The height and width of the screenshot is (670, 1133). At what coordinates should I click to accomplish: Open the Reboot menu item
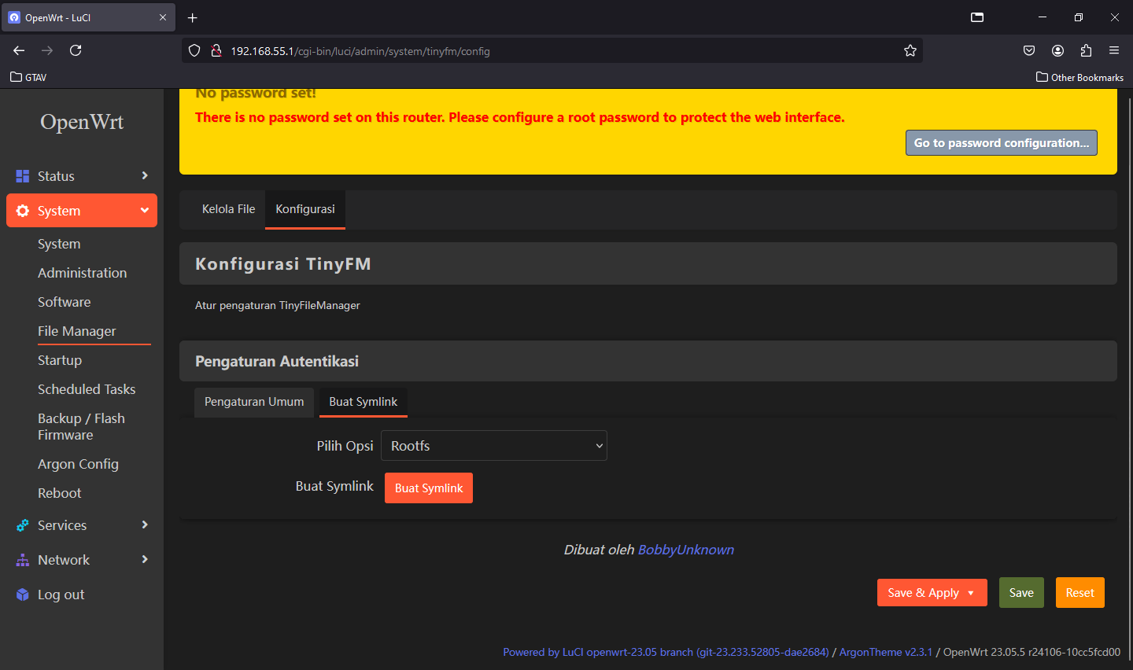[x=60, y=493]
